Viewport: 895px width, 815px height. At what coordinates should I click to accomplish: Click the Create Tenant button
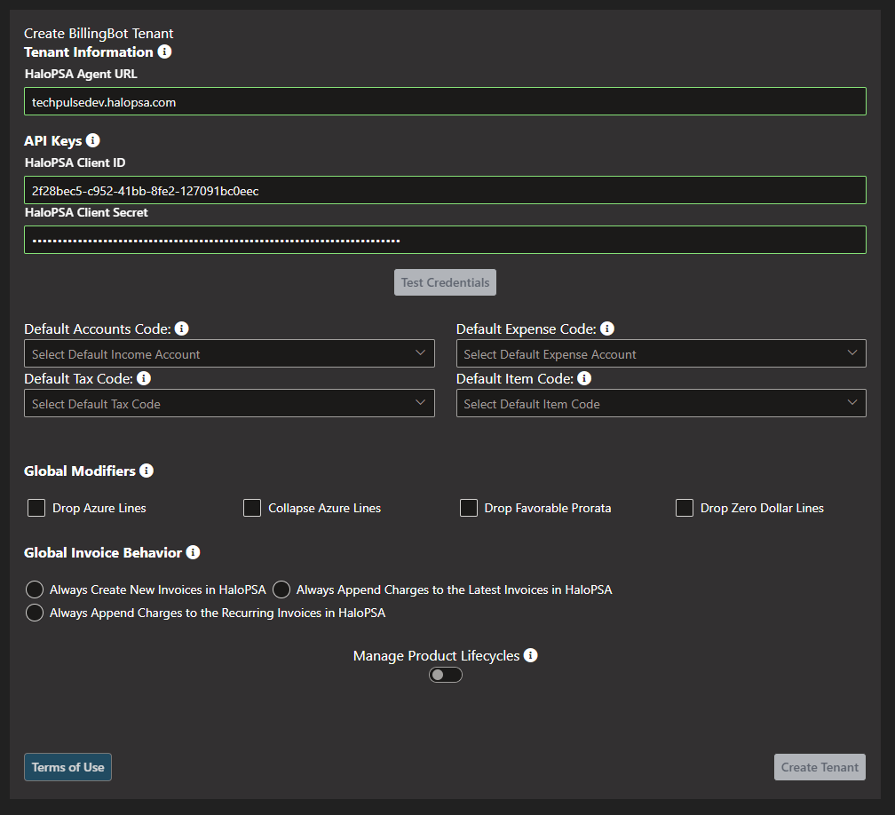coord(820,767)
